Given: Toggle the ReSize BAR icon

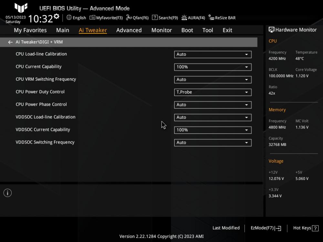Looking at the screenshot, I should pos(211,17).
